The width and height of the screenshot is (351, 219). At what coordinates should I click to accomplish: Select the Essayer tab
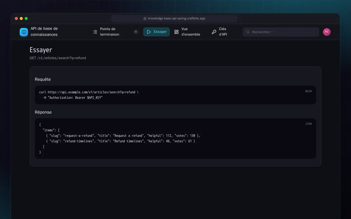[x=156, y=32]
